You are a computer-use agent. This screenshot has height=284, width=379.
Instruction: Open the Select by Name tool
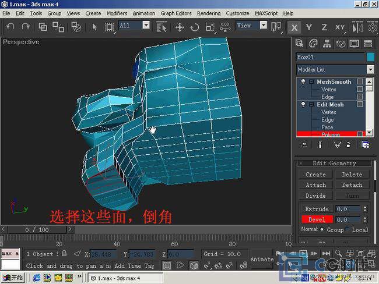(162, 27)
